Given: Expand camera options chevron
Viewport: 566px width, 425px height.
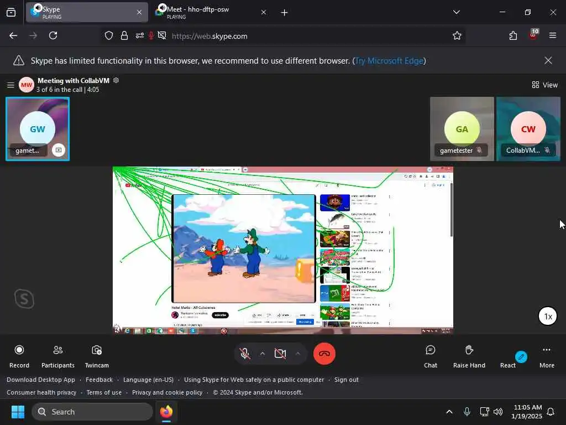Looking at the screenshot, I should (x=298, y=354).
